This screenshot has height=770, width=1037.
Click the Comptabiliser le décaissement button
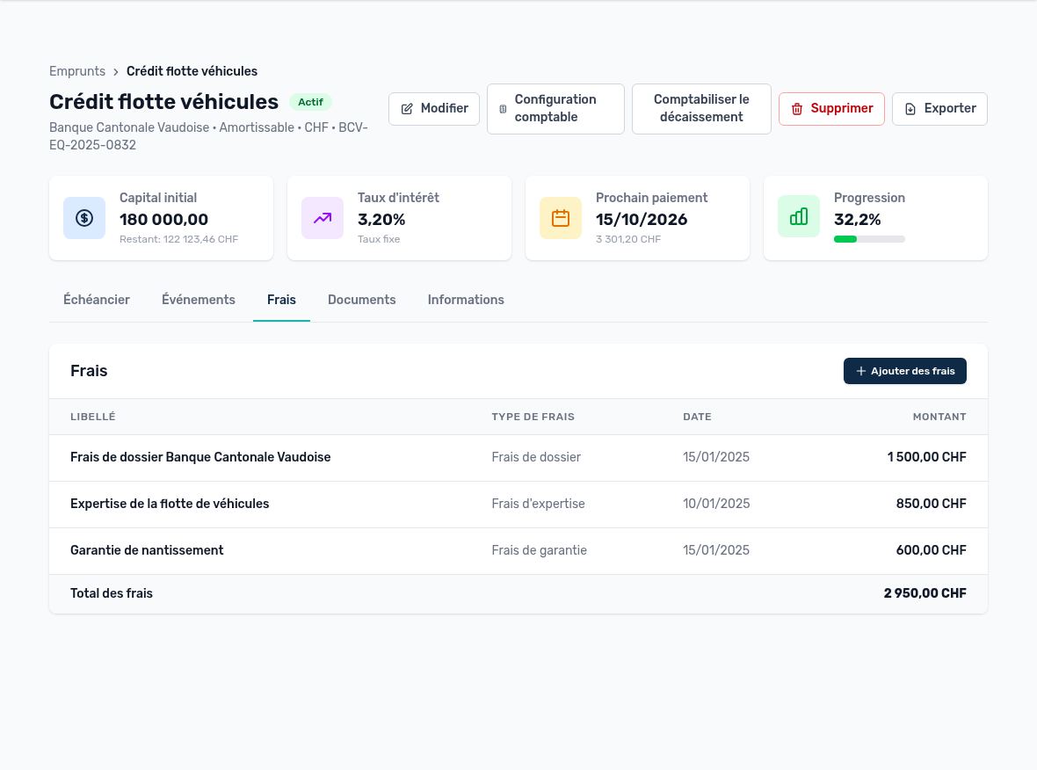coord(701,108)
